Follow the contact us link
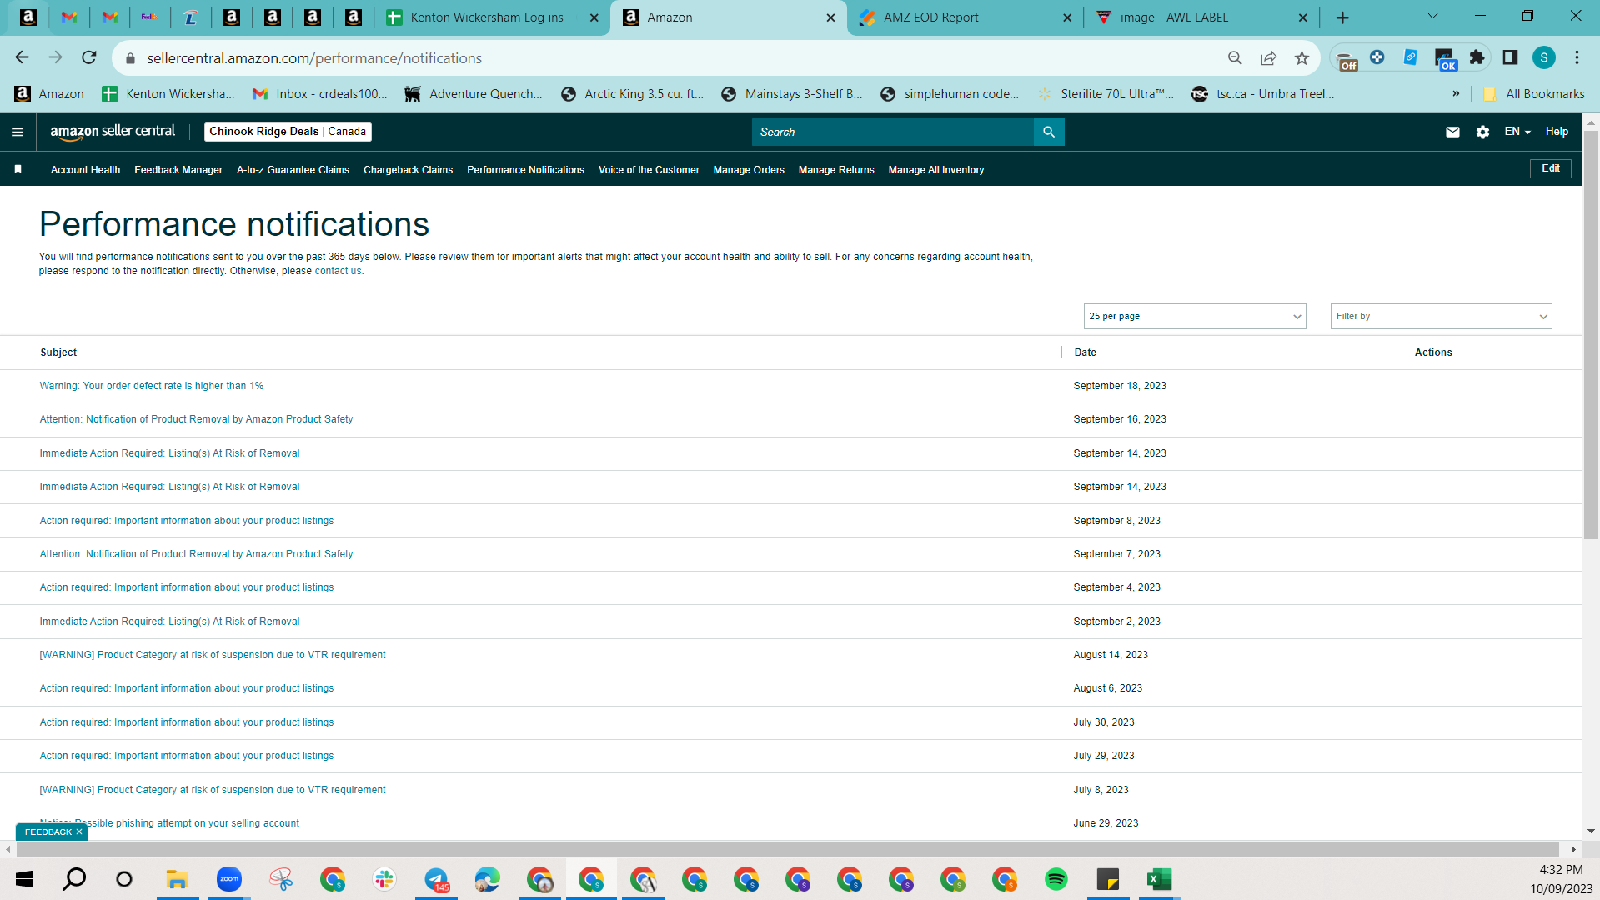Viewport: 1600px width, 900px height. coord(338,271)
